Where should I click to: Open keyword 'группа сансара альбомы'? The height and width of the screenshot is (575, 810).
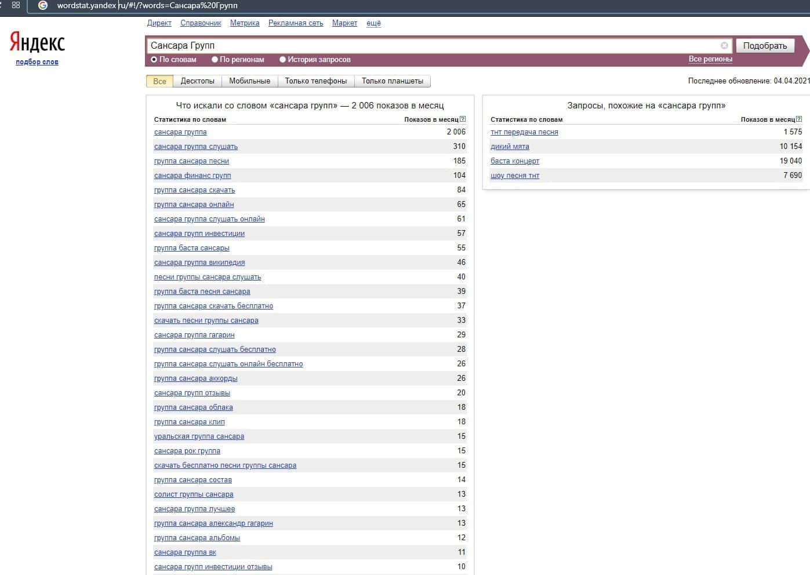(x=197, y=538)
